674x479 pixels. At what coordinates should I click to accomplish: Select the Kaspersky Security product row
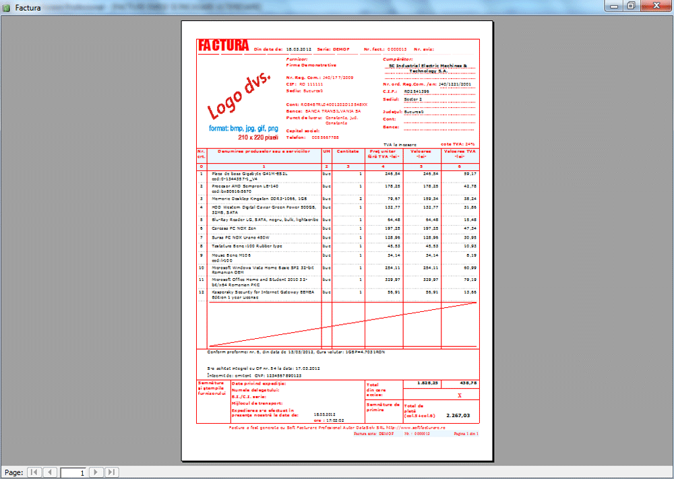pos(264,294)
